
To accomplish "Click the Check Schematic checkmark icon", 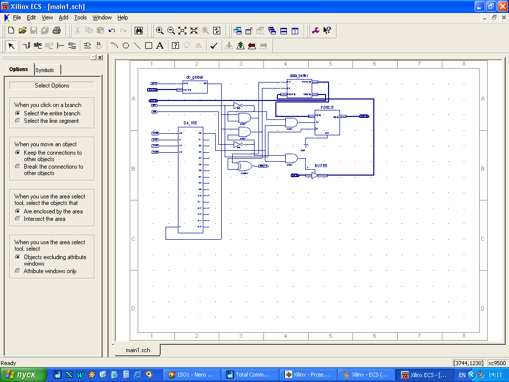I will click(x=214, y=46).
